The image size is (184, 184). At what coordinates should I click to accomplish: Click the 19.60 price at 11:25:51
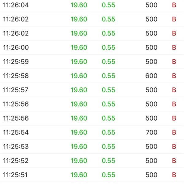79,175
